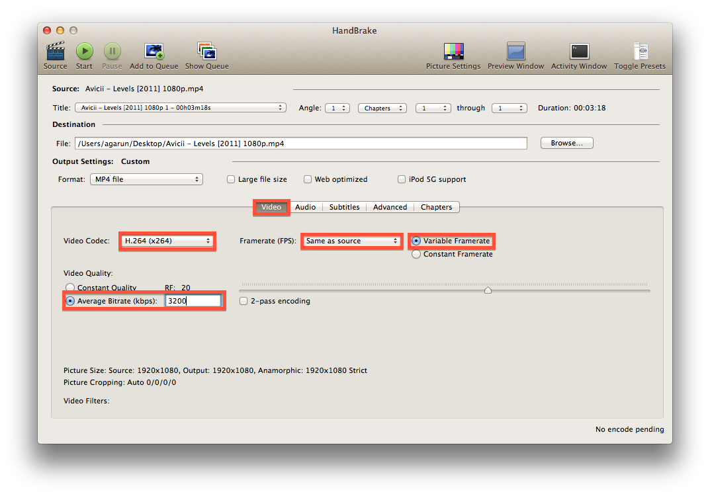Toggle Presets drawer icon
This screenshot has width=710, height=496.
(x=641, y=51)
